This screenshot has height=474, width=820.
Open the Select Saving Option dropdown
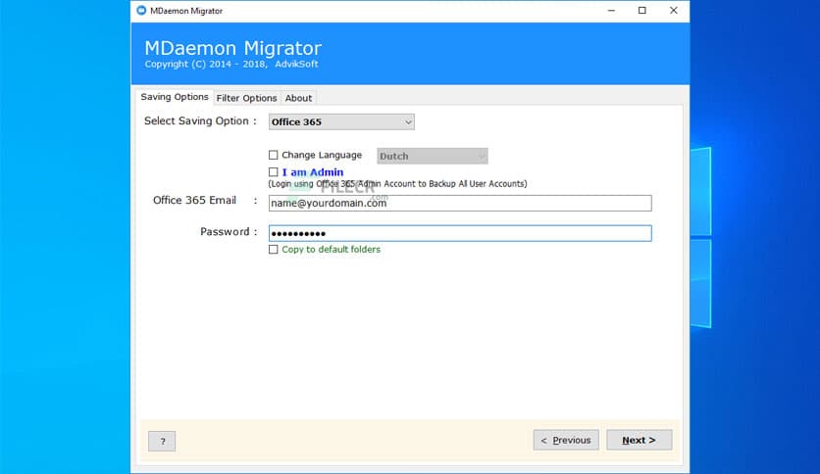coord(341,121)
